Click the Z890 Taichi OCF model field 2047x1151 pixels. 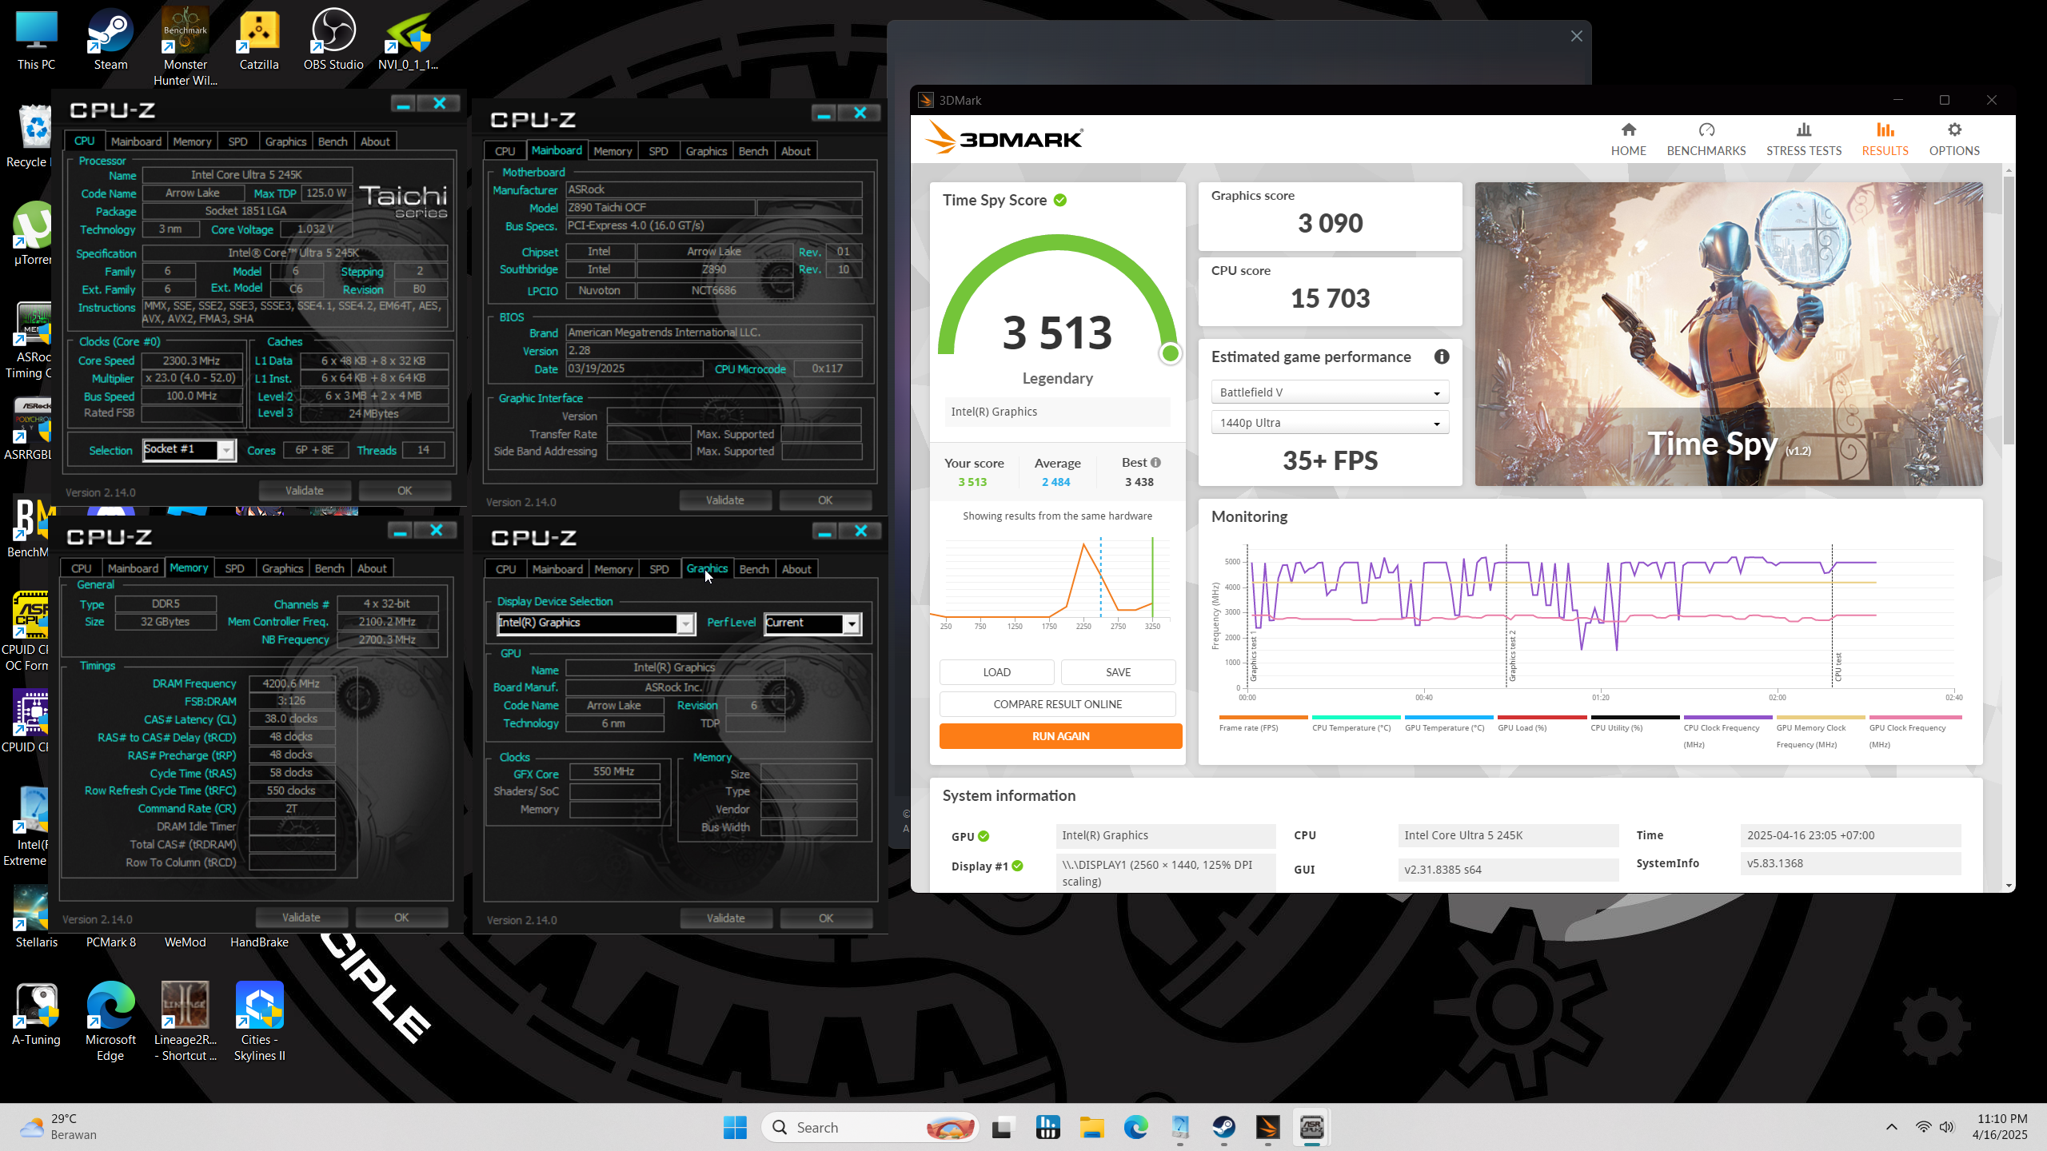(660, 208)
